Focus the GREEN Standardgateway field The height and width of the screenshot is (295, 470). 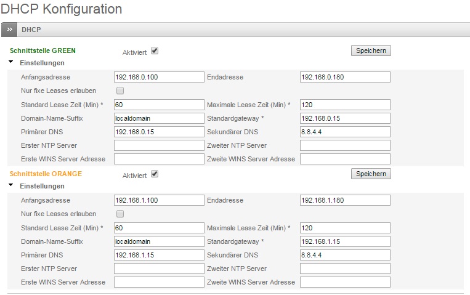[345, 118]
